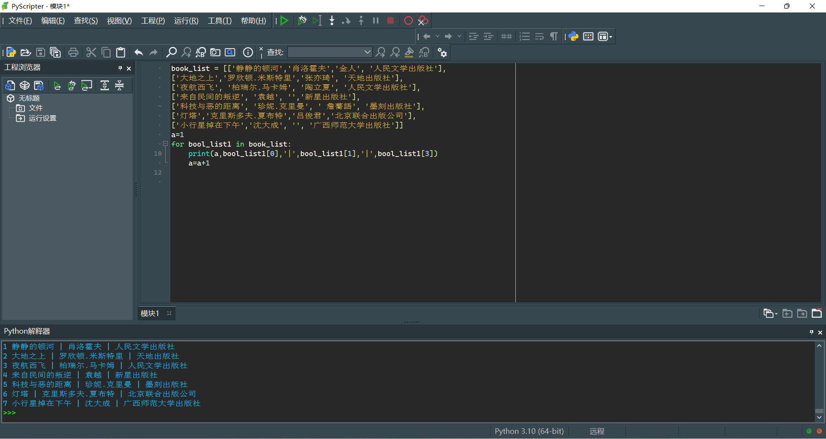The image size is (826, 439).
Task: Open the 查找(S) menu
Action: [86, 21]
